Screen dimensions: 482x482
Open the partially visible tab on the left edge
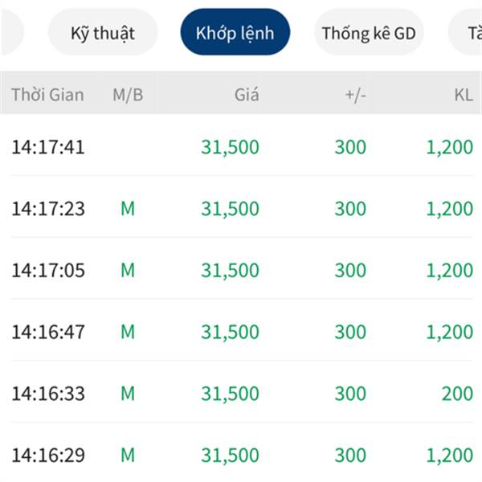pos(10,33)
